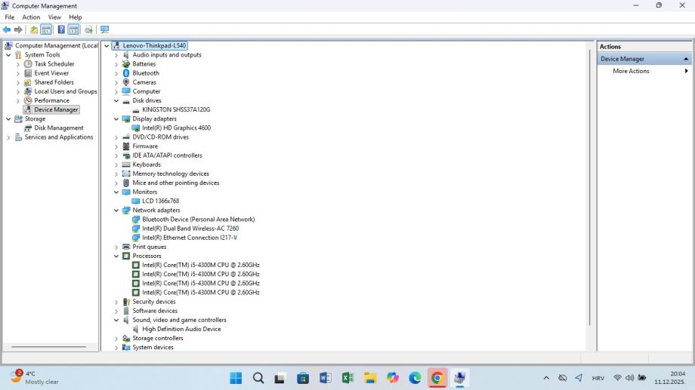Click the Mice and other pointing devices icon

[126, 183]
